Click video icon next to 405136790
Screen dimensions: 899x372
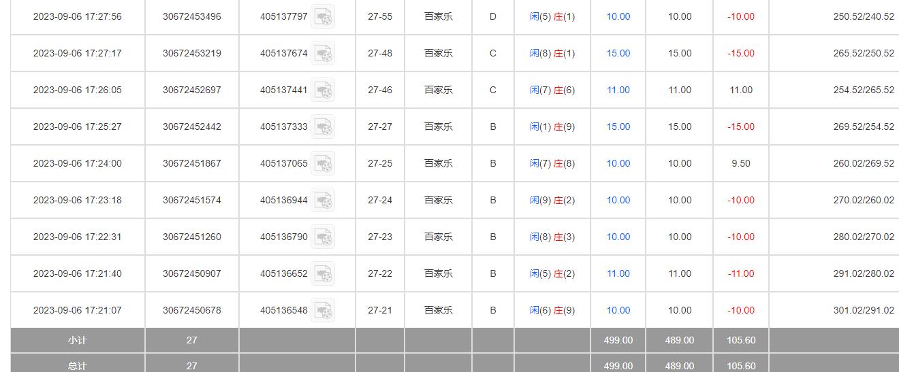click(x=323, y=237)
